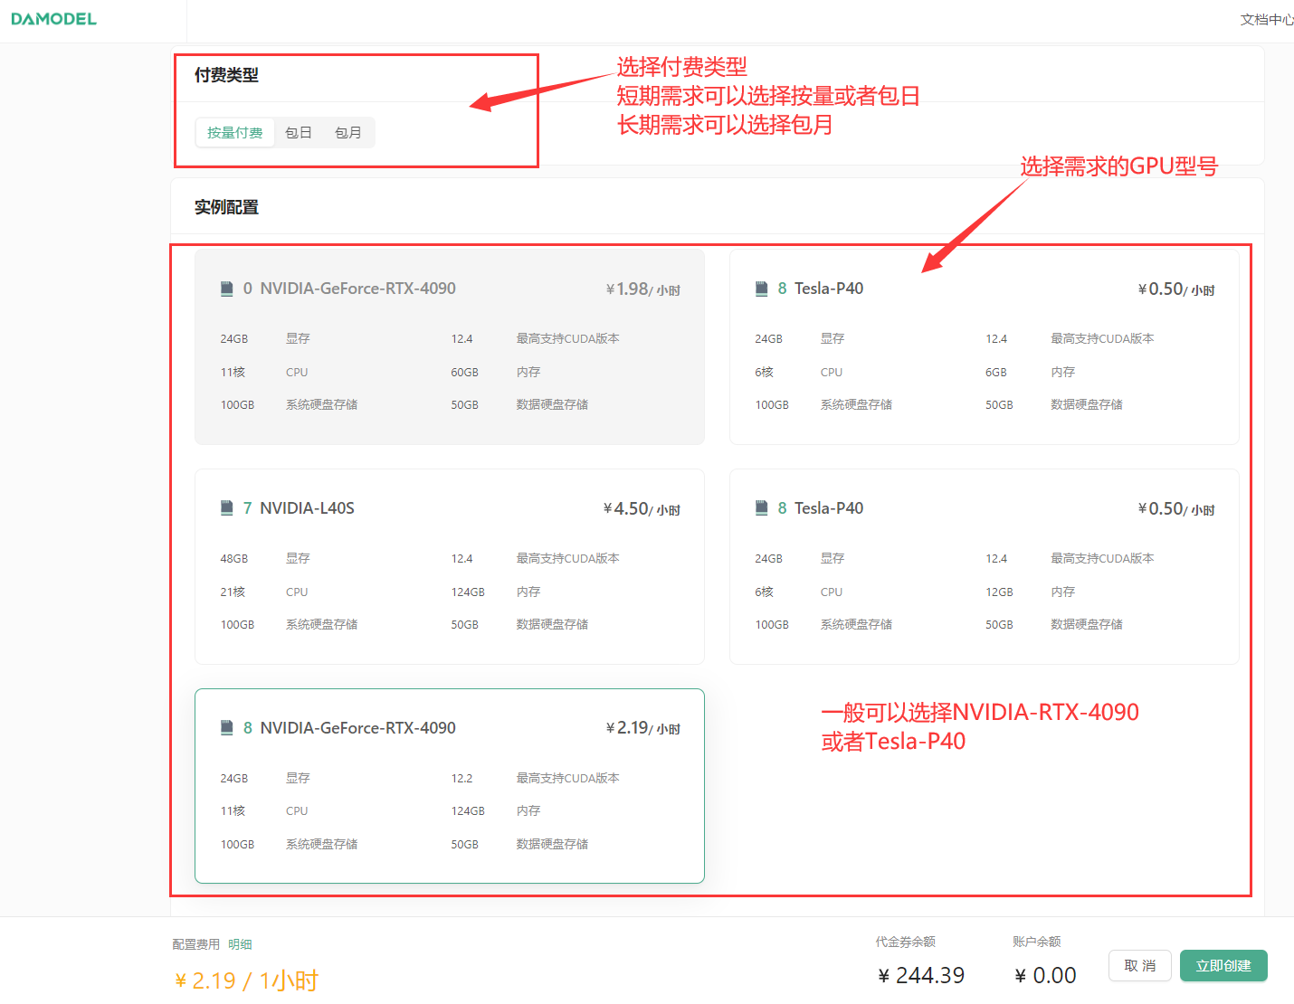
Task: Click GPU chip icon on NVIDIA-L40S card
Action: tap(227, 508)
